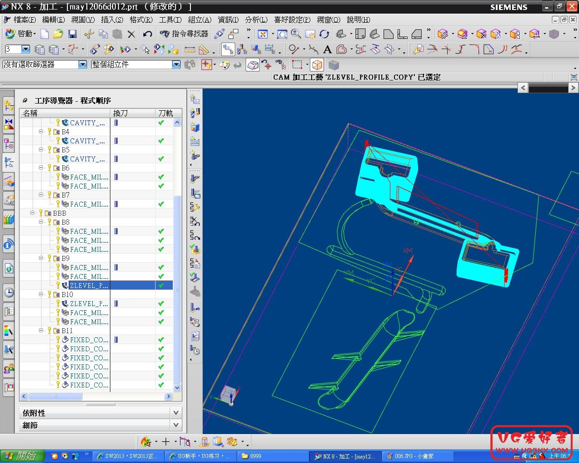Click Create Tool icon in vertical toolbar
Viewport: 579px width, 463px height.
click(x=195, y=113)
